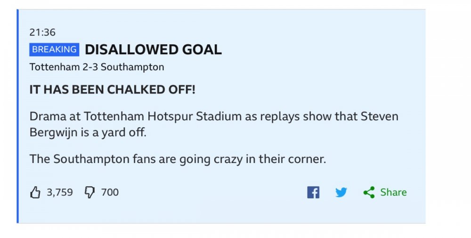471x238 pixels.
Task: Share the post on Twitter
Action: (341, 192)
